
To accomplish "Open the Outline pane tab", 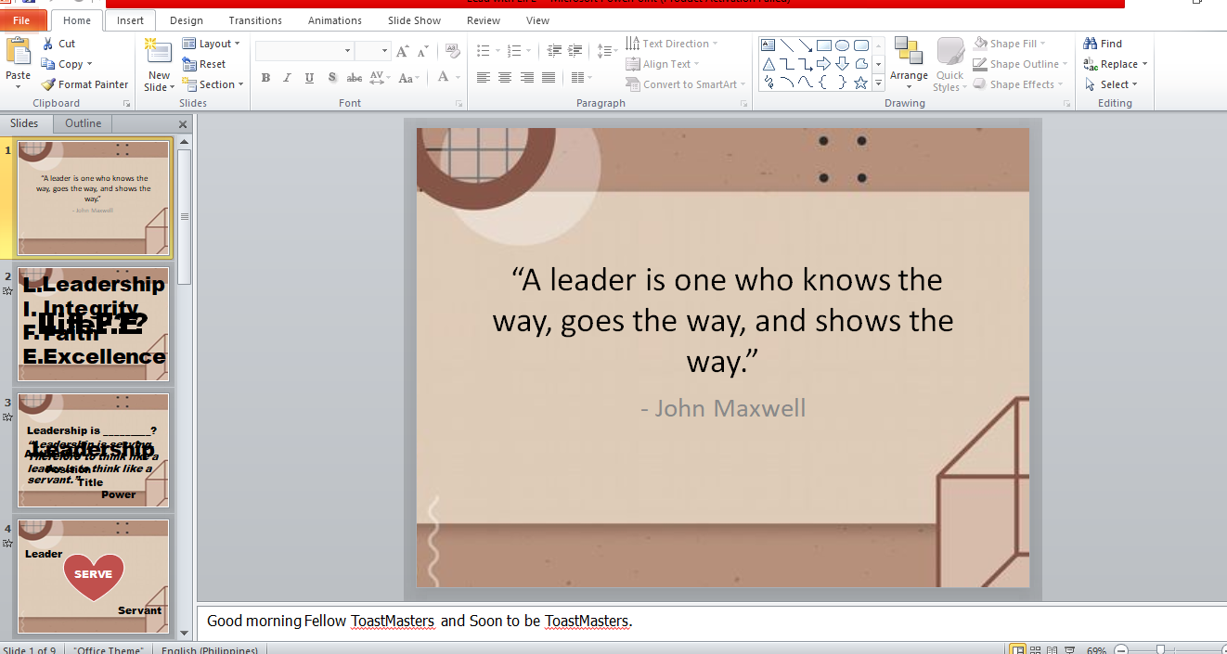I will (83, 123).
